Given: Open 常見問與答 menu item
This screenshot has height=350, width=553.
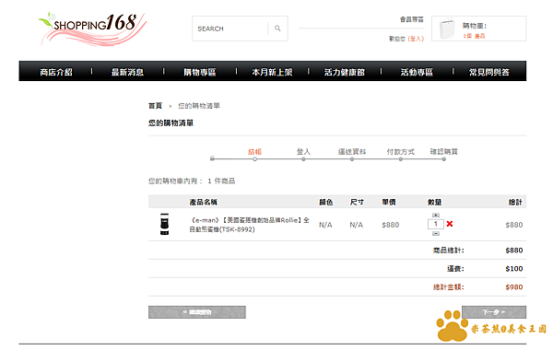Looking at the screenshot, I should (489, 72).
